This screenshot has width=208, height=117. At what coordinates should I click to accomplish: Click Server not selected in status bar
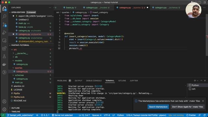[62, 115]
